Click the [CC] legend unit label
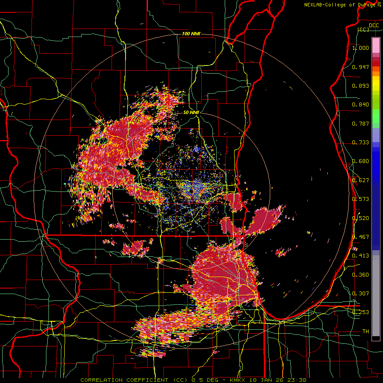This screenshot has width=383, height=383. click(363, 29)
